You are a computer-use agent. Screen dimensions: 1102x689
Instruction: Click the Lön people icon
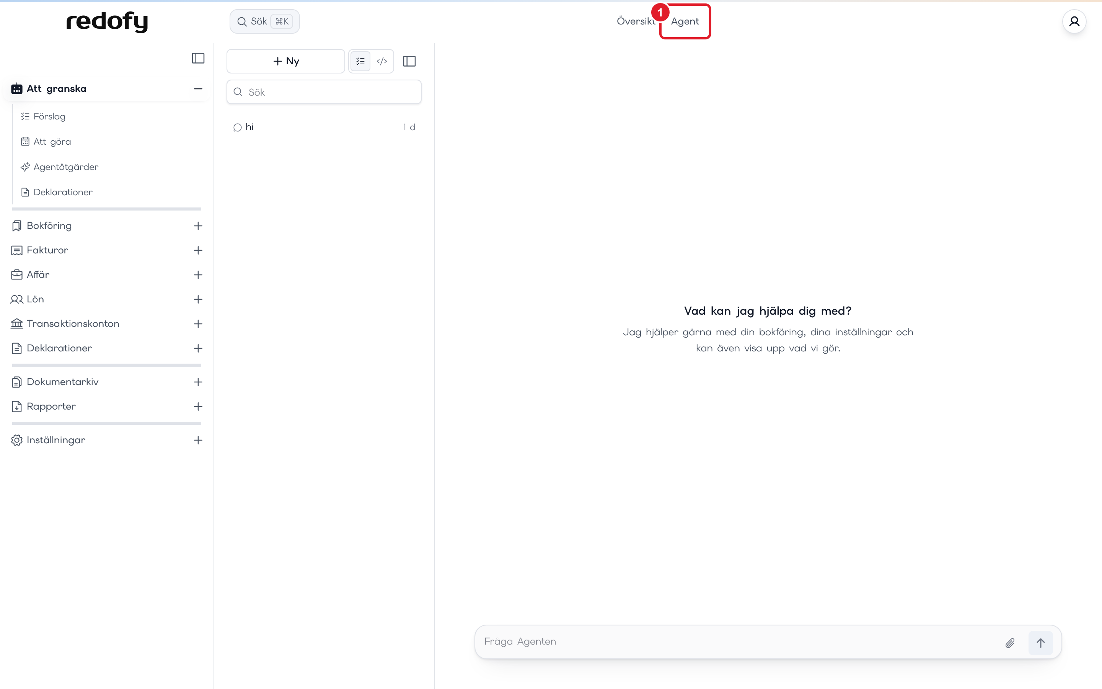(x=17, y=299)
